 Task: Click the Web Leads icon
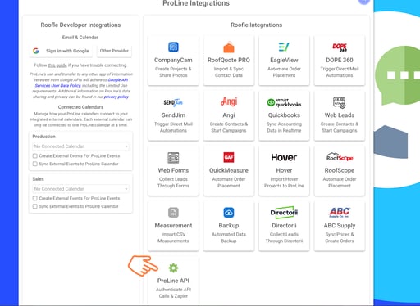(340, 103)
